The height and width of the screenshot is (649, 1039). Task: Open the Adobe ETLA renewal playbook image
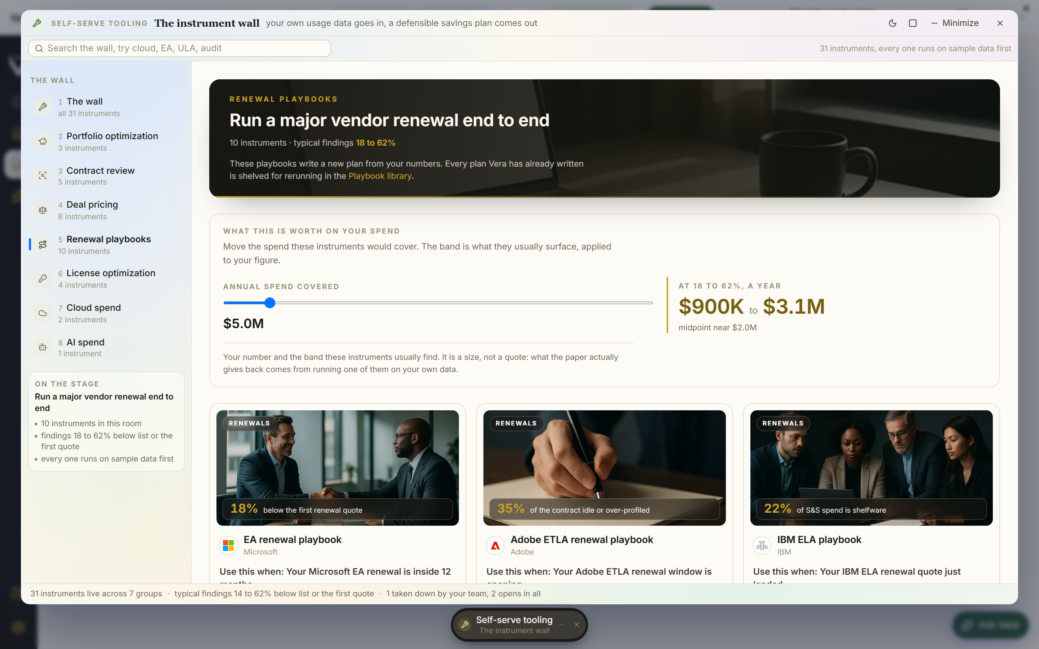[605, 468]
